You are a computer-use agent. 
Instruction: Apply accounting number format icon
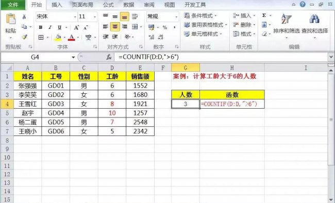coord(151,27)
